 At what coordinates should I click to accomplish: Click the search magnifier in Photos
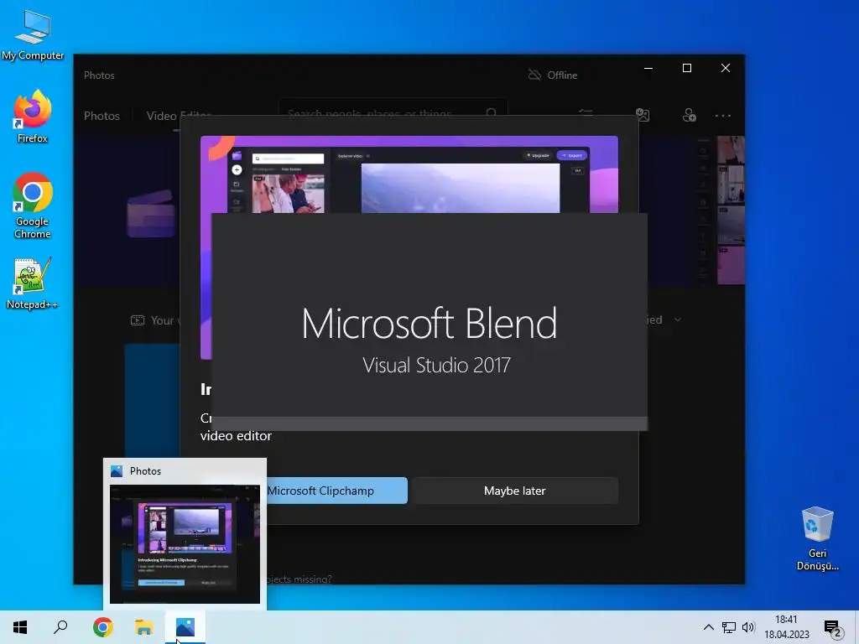[492, 113]
